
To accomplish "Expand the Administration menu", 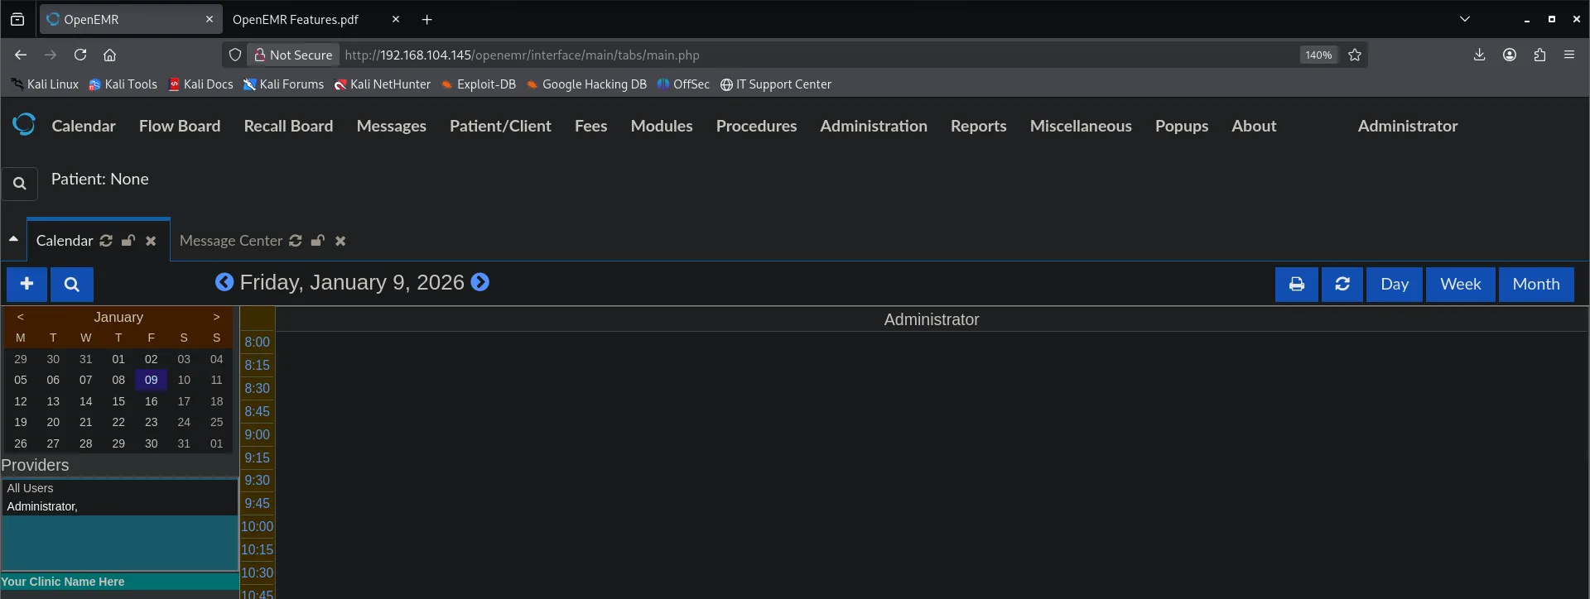I will coord(874,126).
